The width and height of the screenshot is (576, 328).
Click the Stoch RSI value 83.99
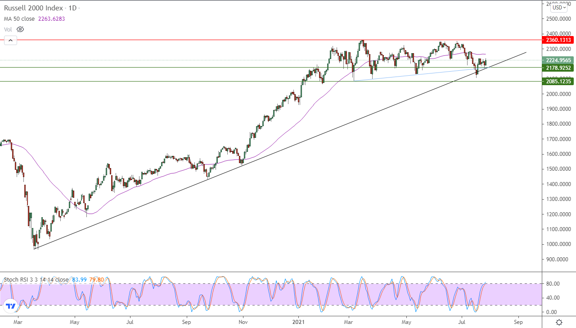tap(79, 280)
